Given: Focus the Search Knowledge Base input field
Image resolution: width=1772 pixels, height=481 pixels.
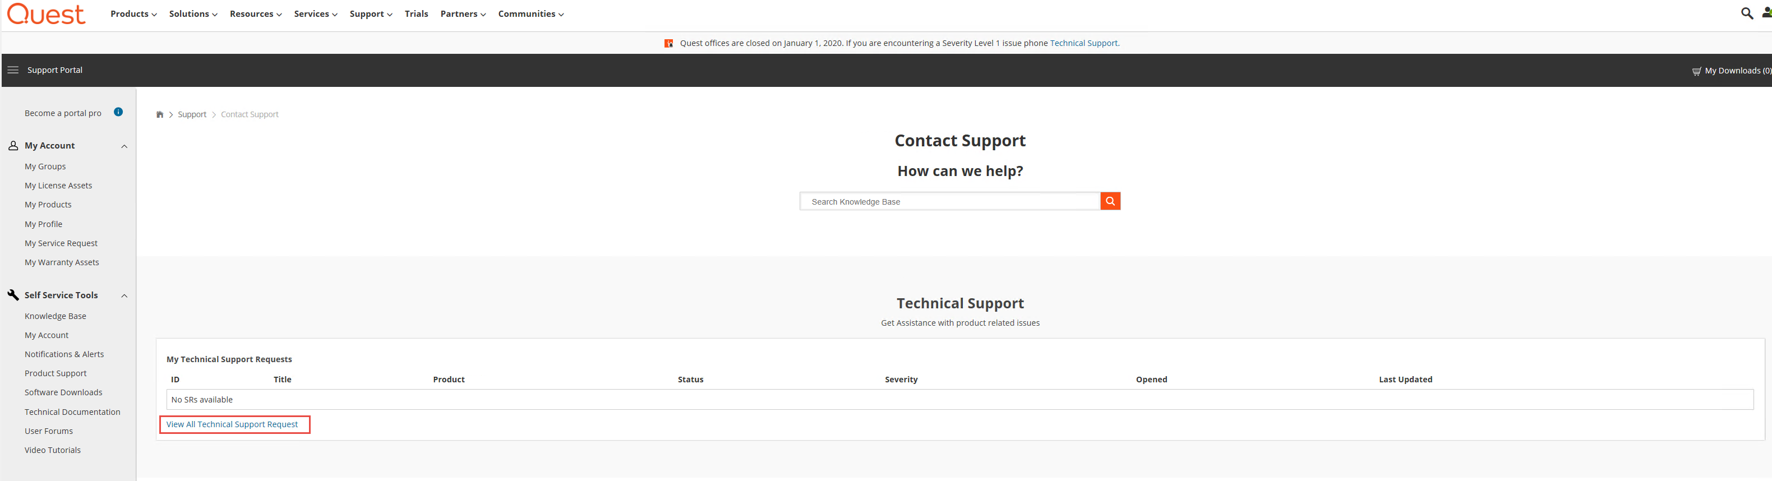Looking at the screenshot, I should [x=950, y=202].
